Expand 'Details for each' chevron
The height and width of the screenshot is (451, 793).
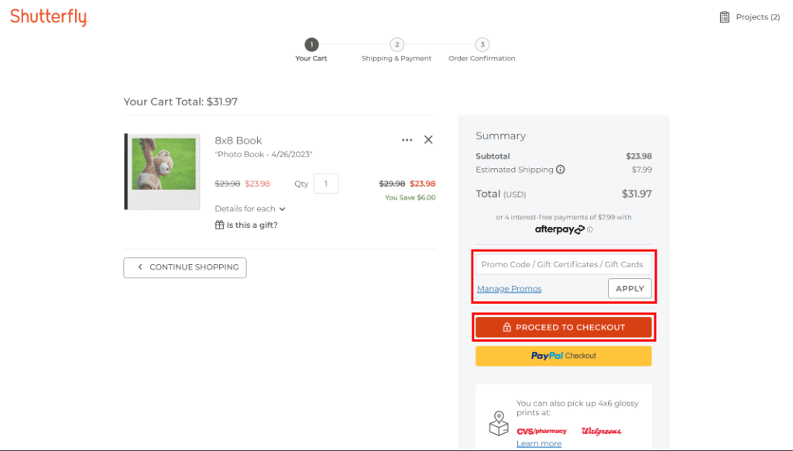click(x=283, y=209)
